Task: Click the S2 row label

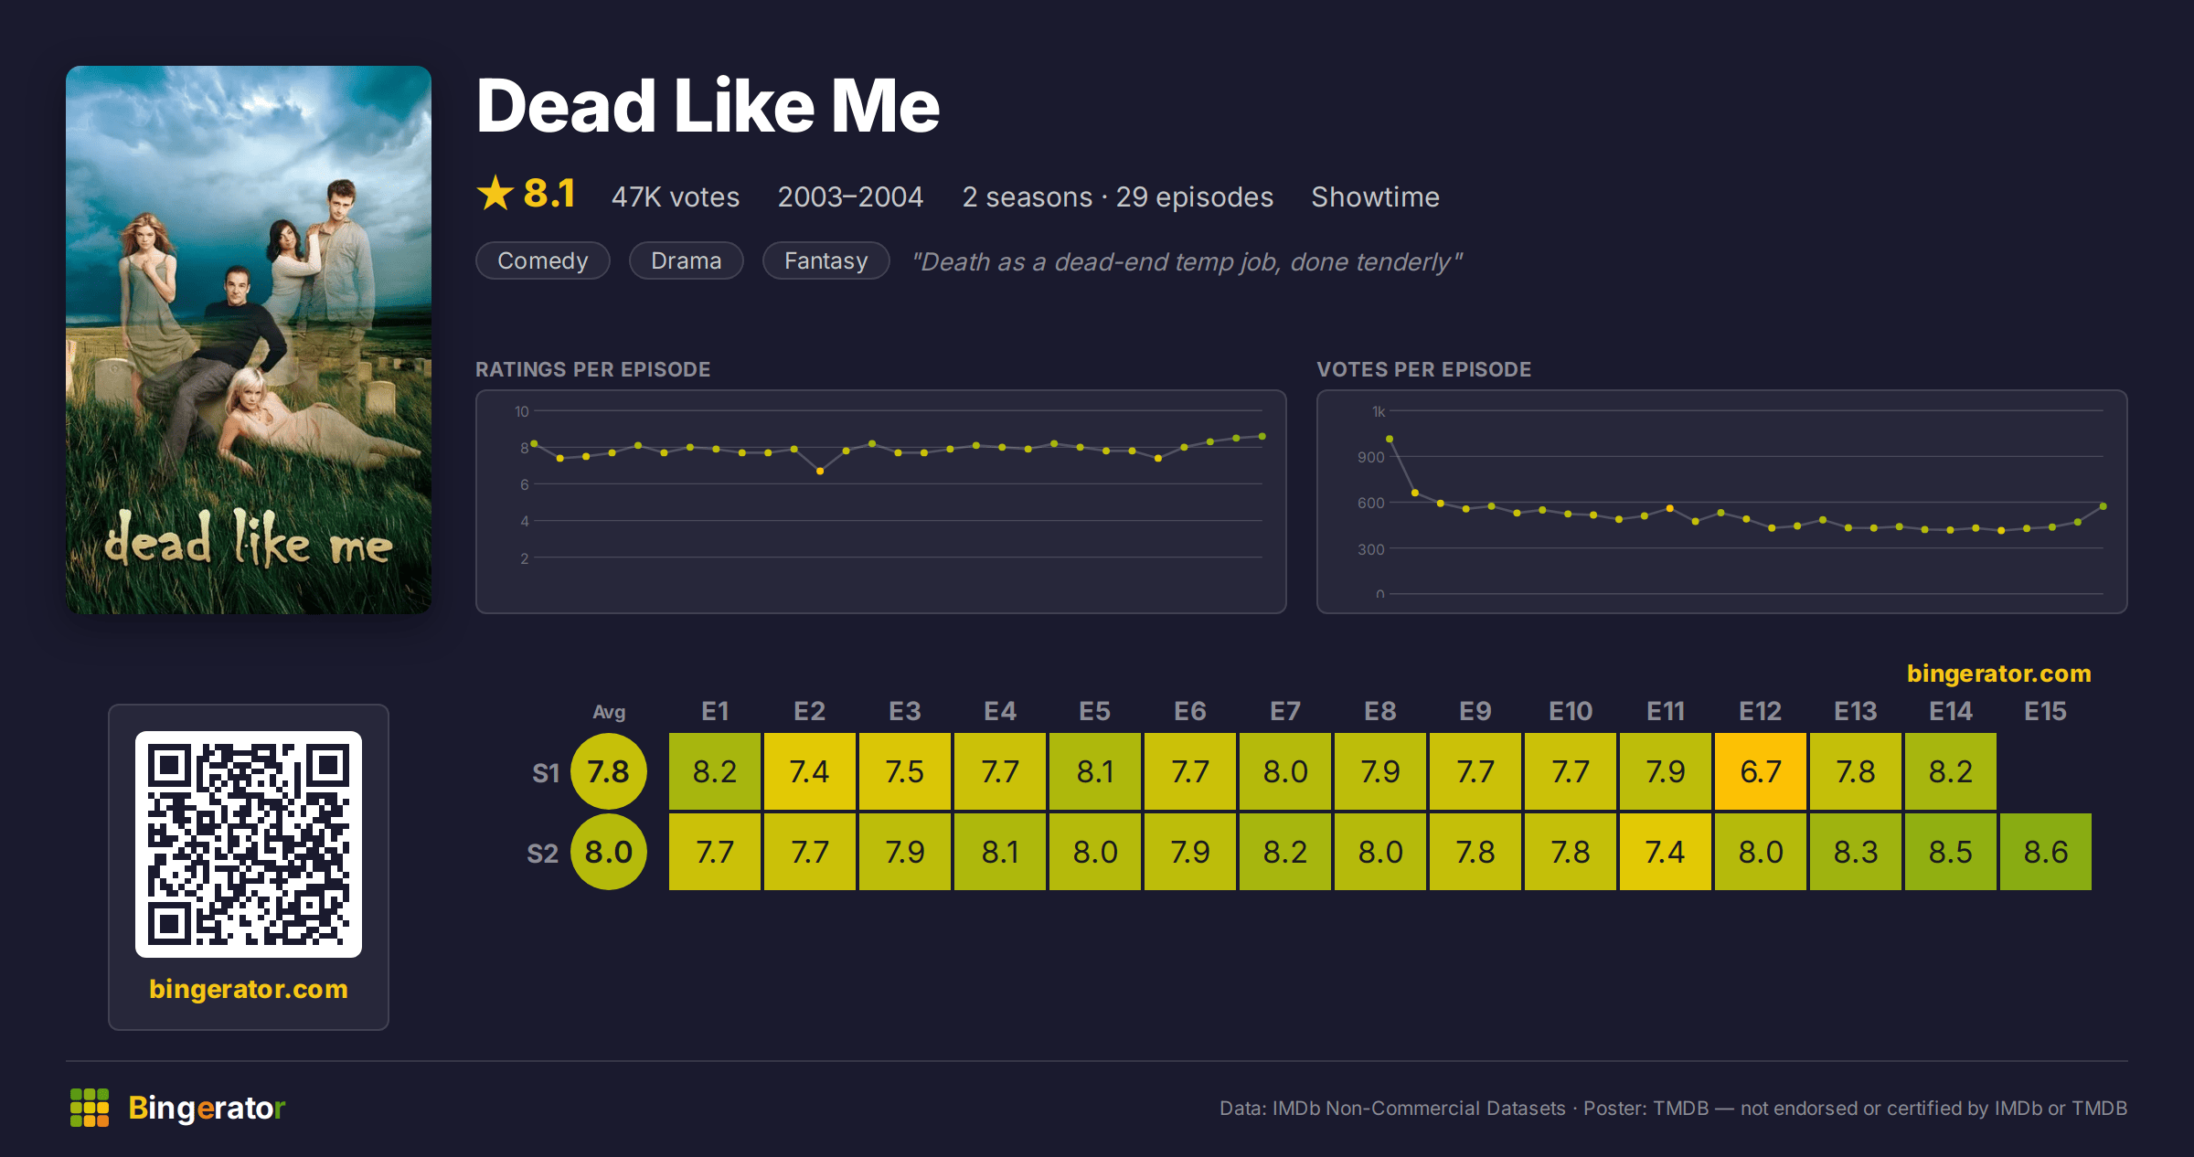Action: click(543, 854)
